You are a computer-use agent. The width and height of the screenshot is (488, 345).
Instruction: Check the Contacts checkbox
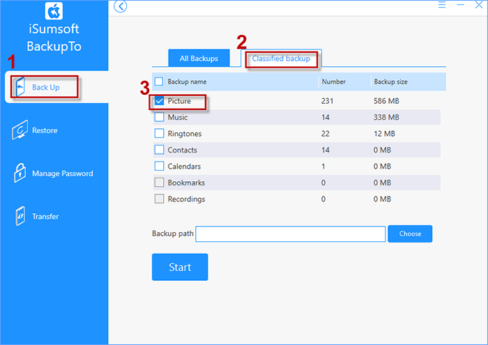159,150
